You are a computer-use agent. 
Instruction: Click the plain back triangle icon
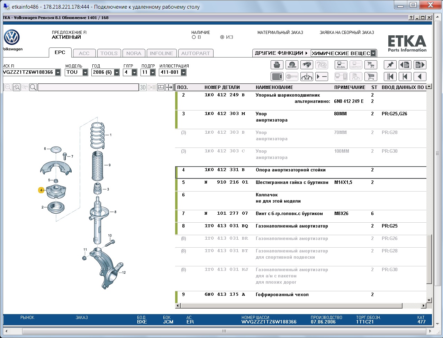click(420, 77)
